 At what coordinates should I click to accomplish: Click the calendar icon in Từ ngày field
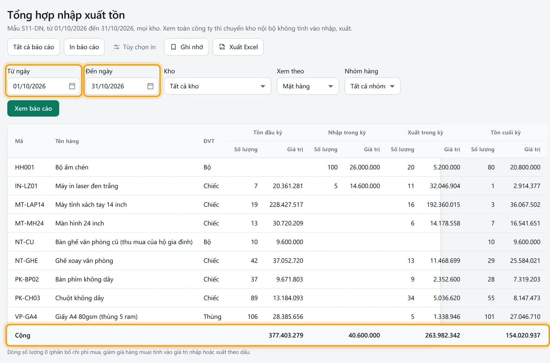[x=72, y=86]
